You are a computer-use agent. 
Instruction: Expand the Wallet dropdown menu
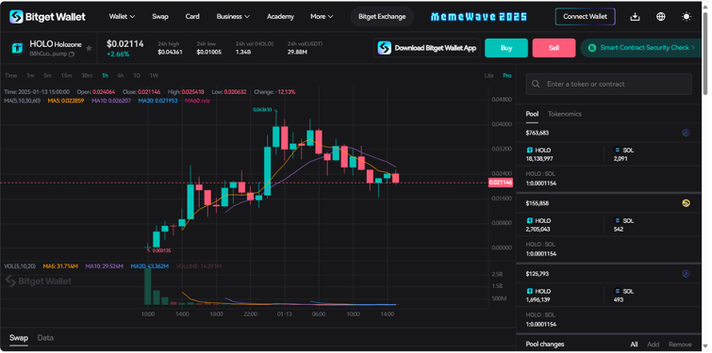click(122, 16)
